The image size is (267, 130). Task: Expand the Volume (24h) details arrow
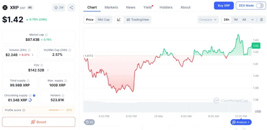coord(33,55)
